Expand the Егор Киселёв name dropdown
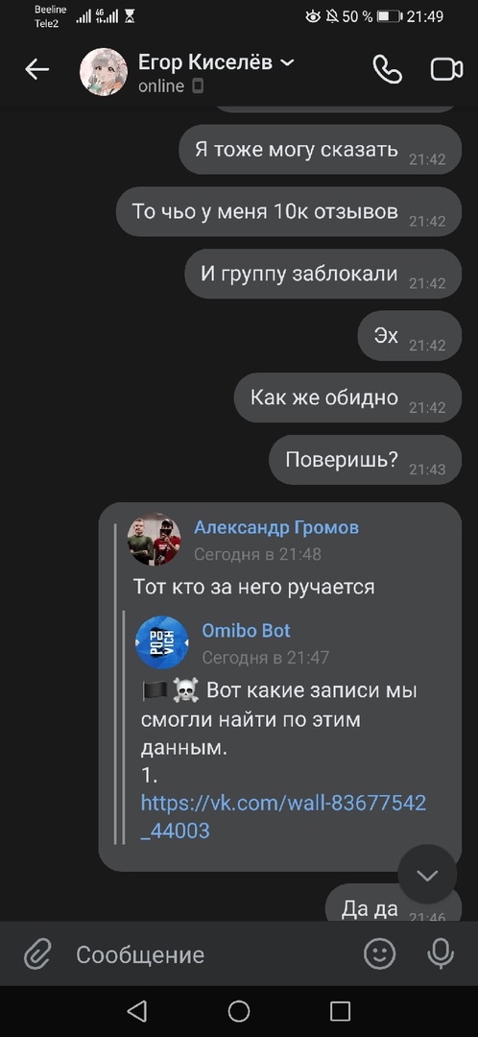Image resolution: width=478 pixels, height=1037 pixels. [x=287, y=62]
